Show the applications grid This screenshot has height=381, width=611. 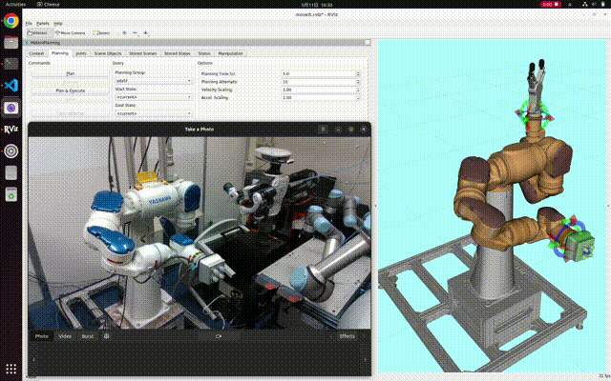click(x=11, y=369)
